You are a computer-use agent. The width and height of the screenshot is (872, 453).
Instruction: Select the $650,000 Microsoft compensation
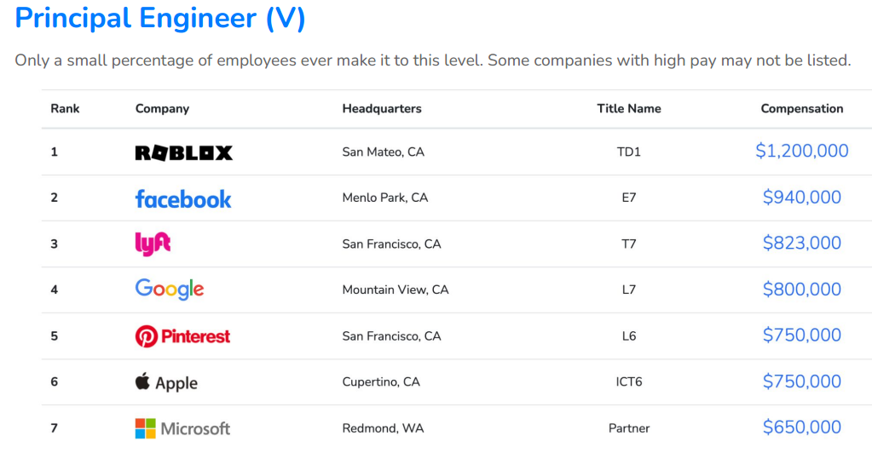pos(801,427)
